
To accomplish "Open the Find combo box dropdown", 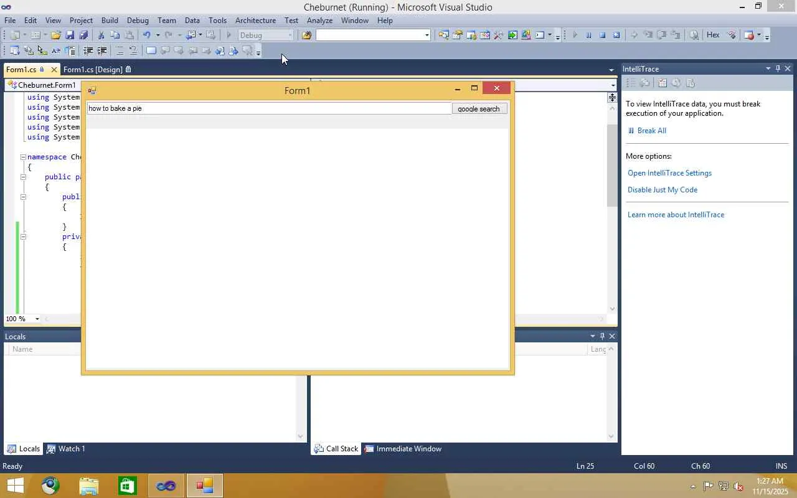I will pos(427,35).
